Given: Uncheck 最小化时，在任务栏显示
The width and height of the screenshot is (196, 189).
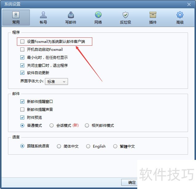Looking at the screenshot, I should [x=22, y=57].
